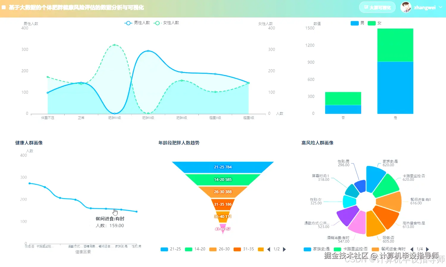446x267 pixels.
Task: Toggle 家族史:是 in pie legend
Action: click(x=317, y=249)
